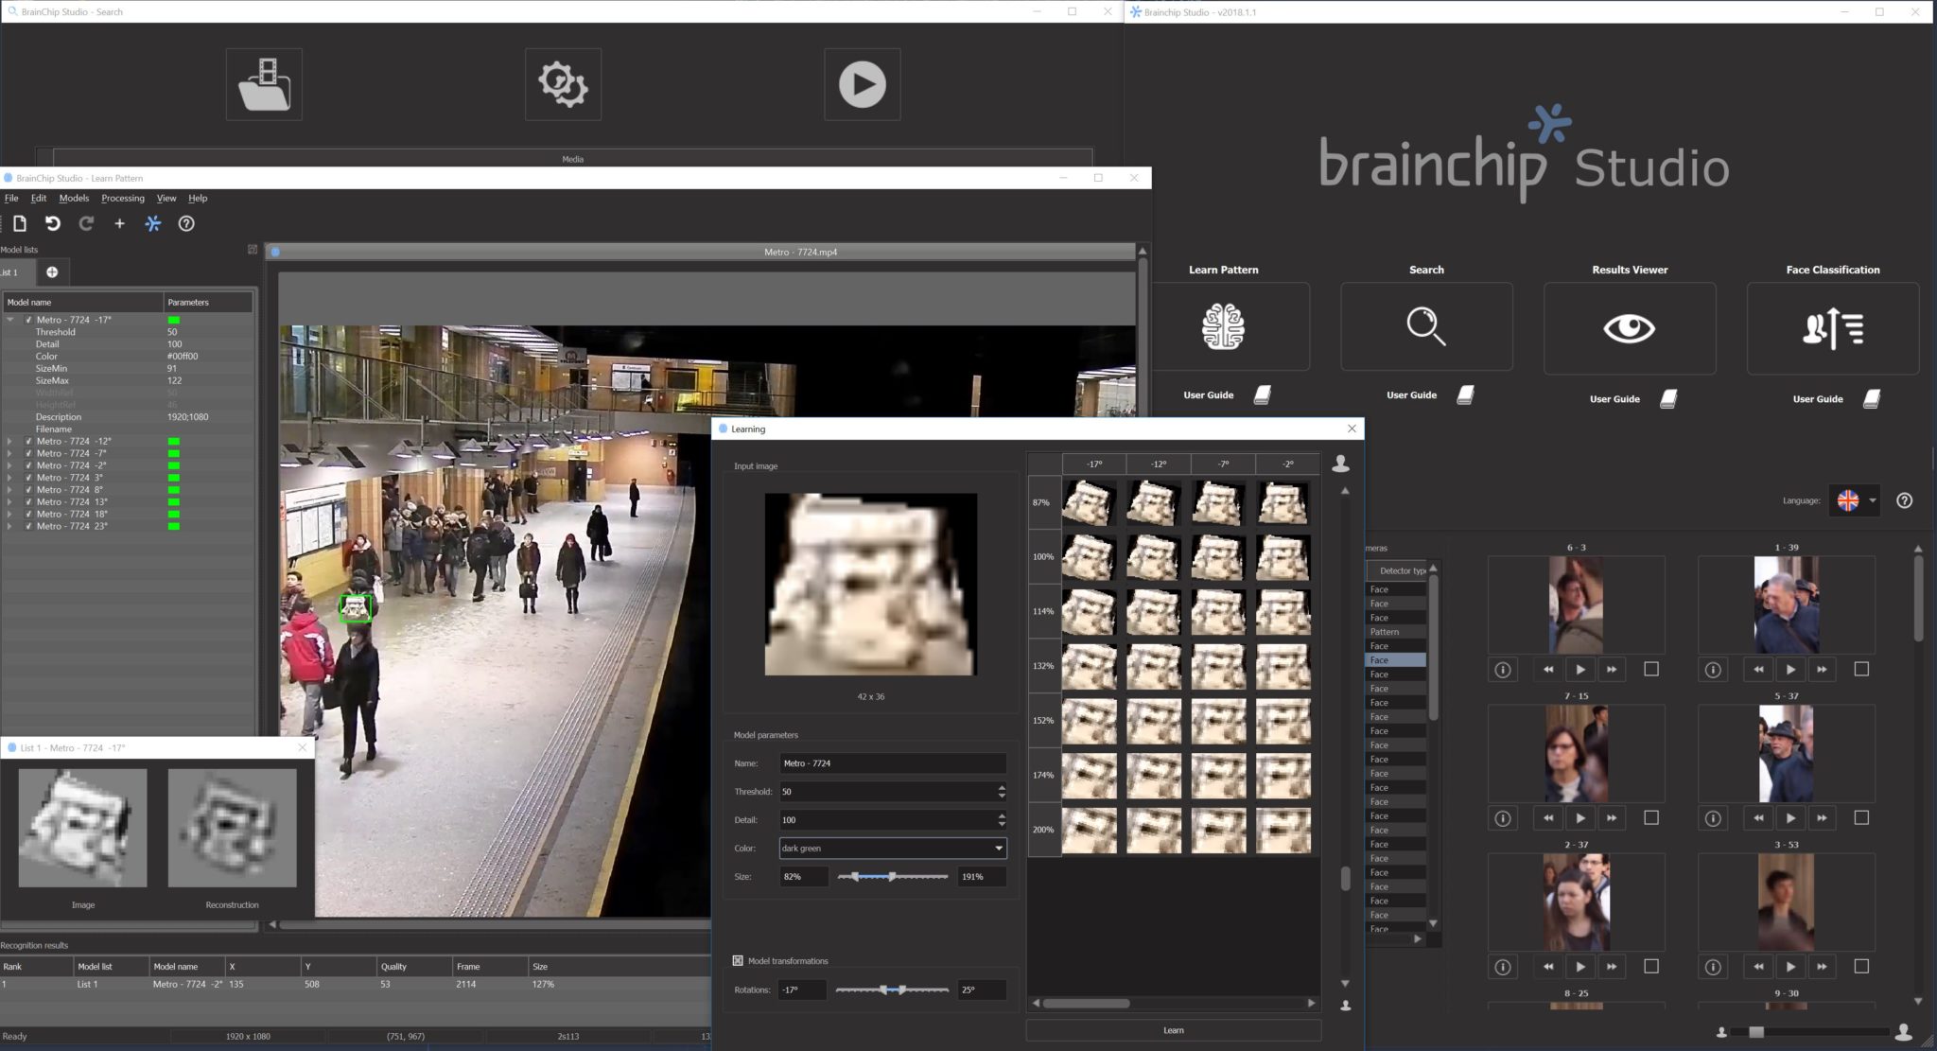The height and width of the screenshot is (1051, 1937).
Task: Open the Models menu
Action: coord(74,198)
